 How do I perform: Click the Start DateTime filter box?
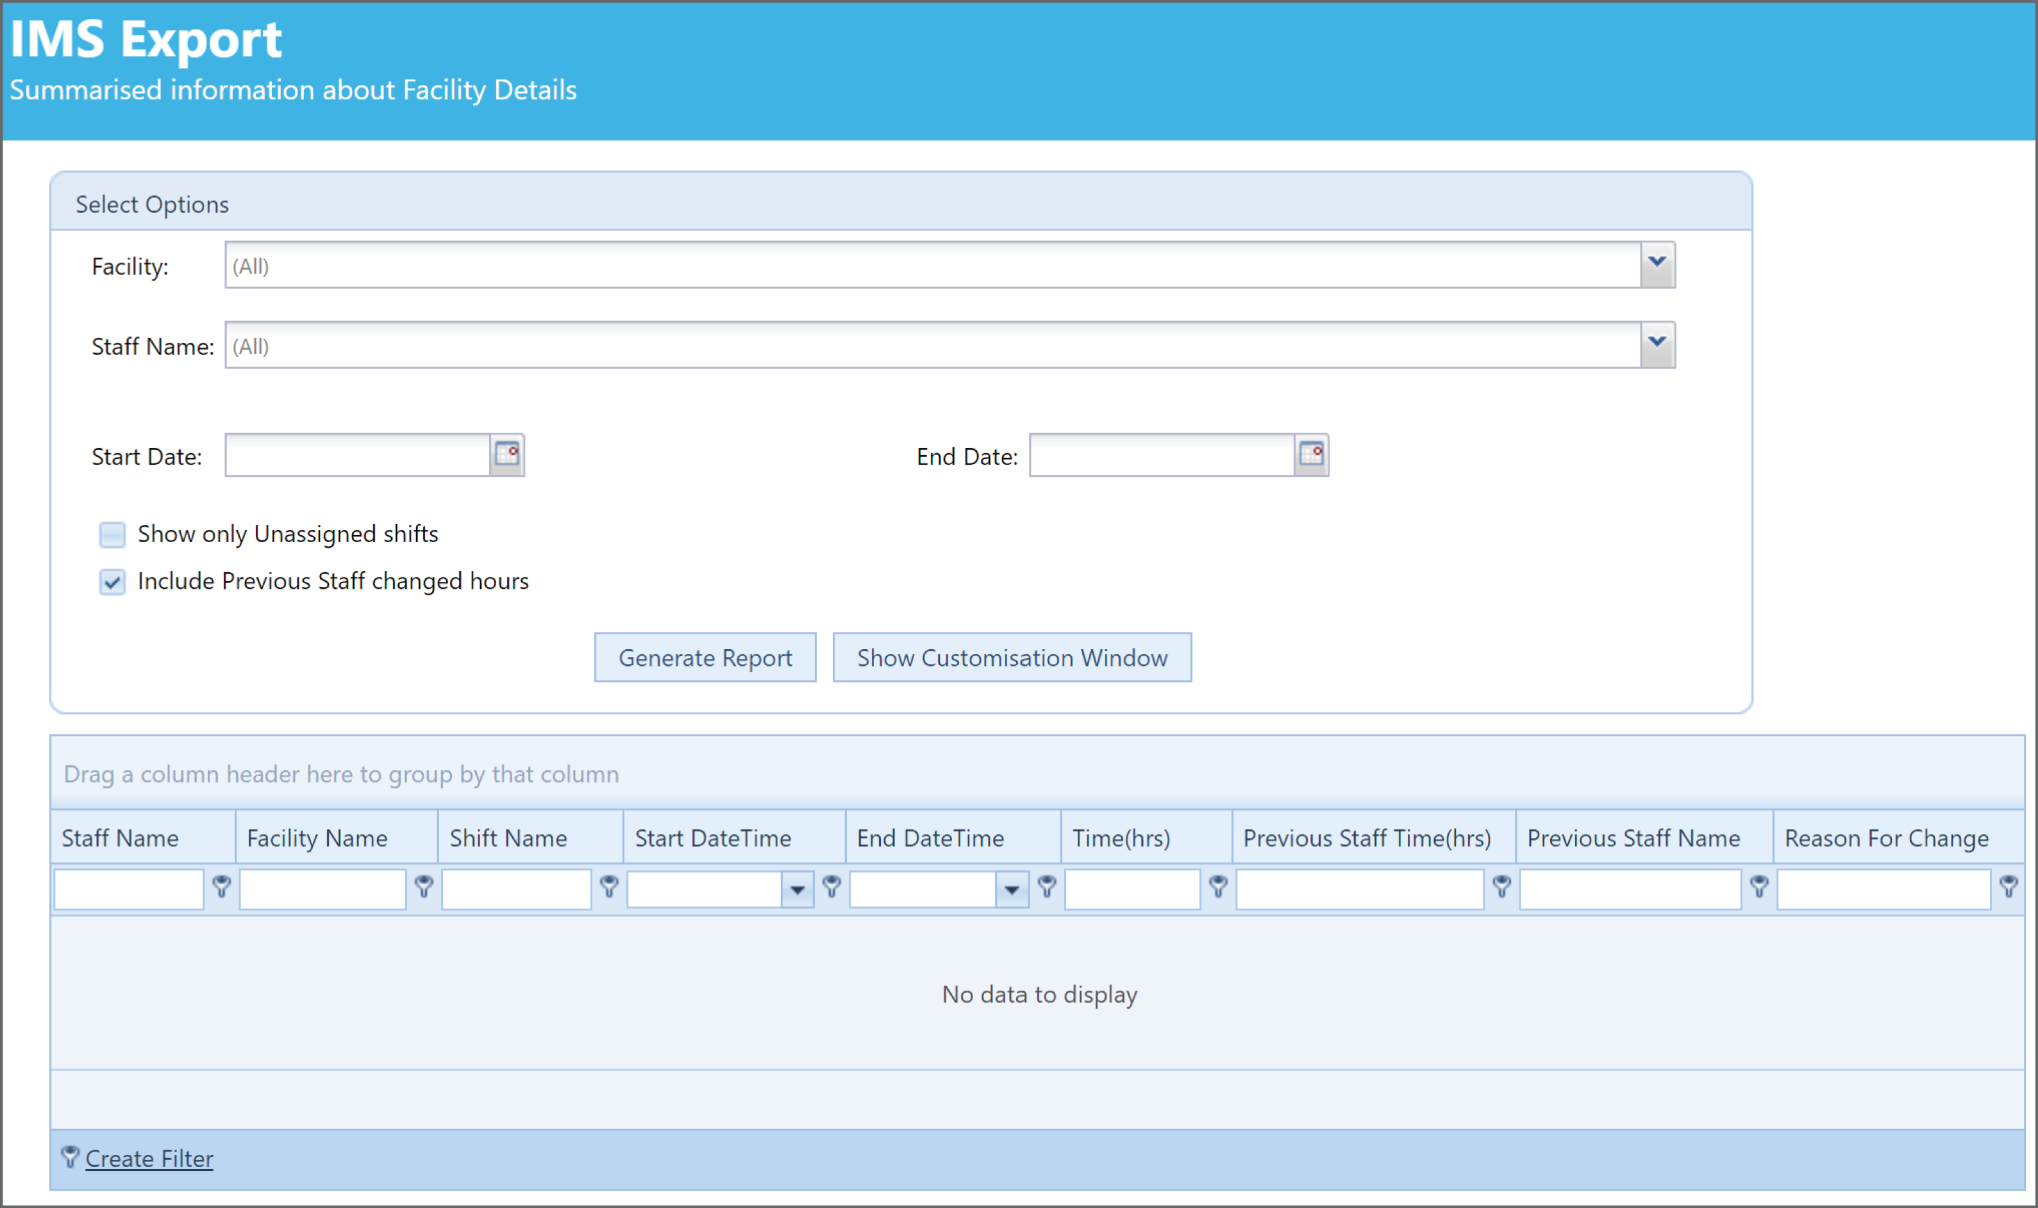pos(705,889)
